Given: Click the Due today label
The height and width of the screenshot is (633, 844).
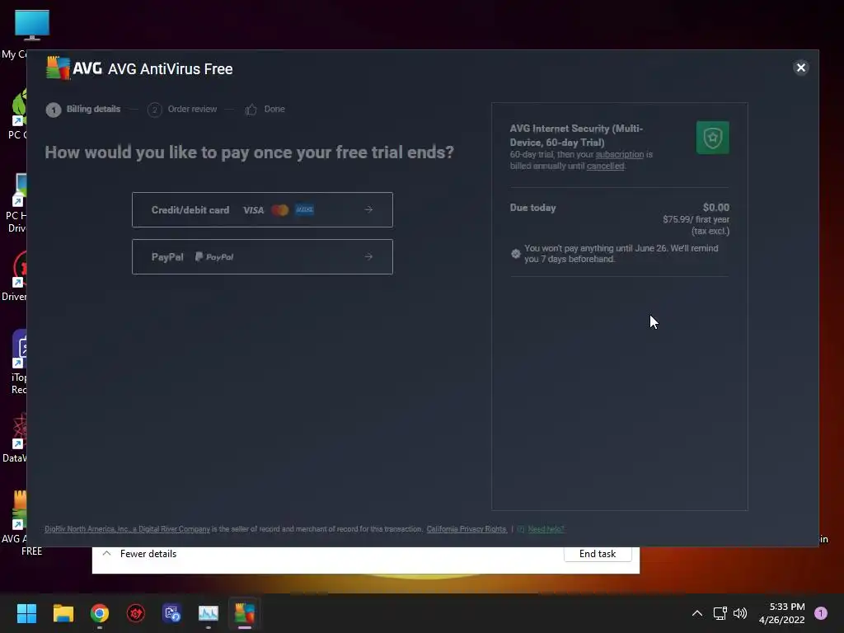Looking at the screenshot, I should [533, 208].
